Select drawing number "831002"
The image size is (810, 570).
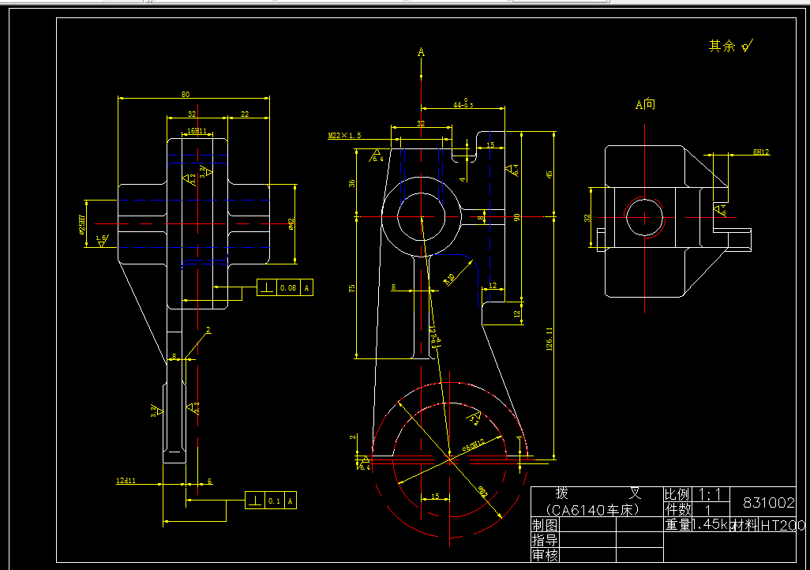point(769,502)
